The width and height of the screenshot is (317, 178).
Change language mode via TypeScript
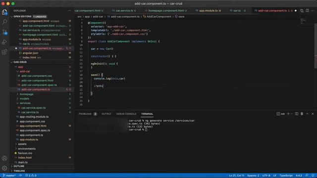[286, 176]
